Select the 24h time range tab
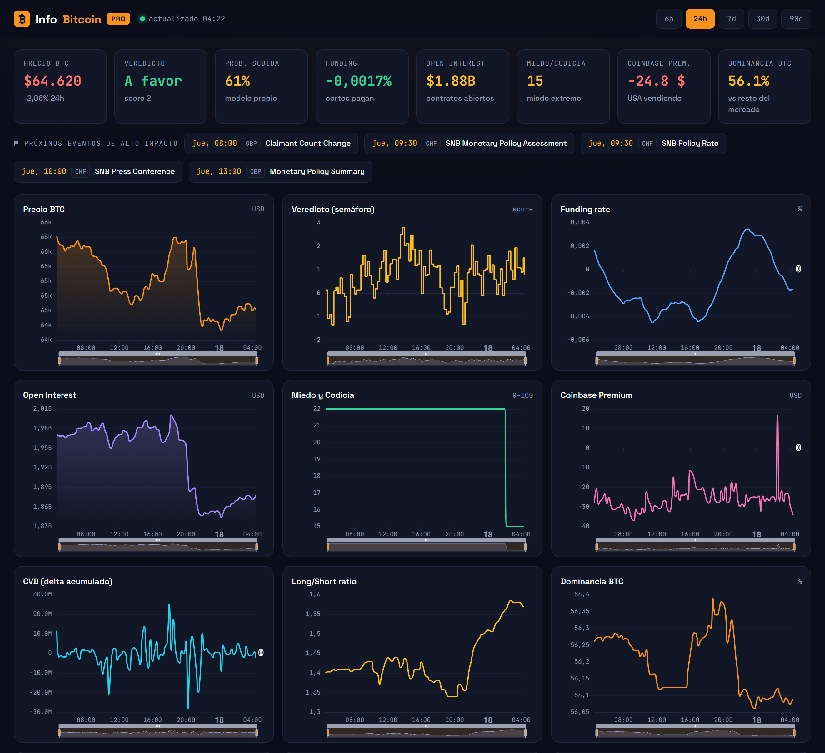The image size is (825, 753). (700, 19)
